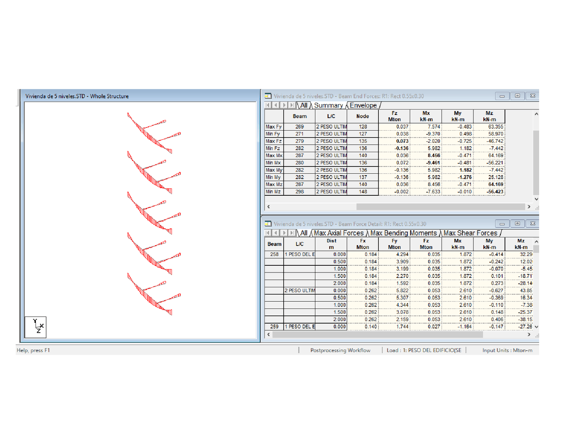
Task: Click Input Units: Mton-m in the status bar
Action: [x=507, y=350]
